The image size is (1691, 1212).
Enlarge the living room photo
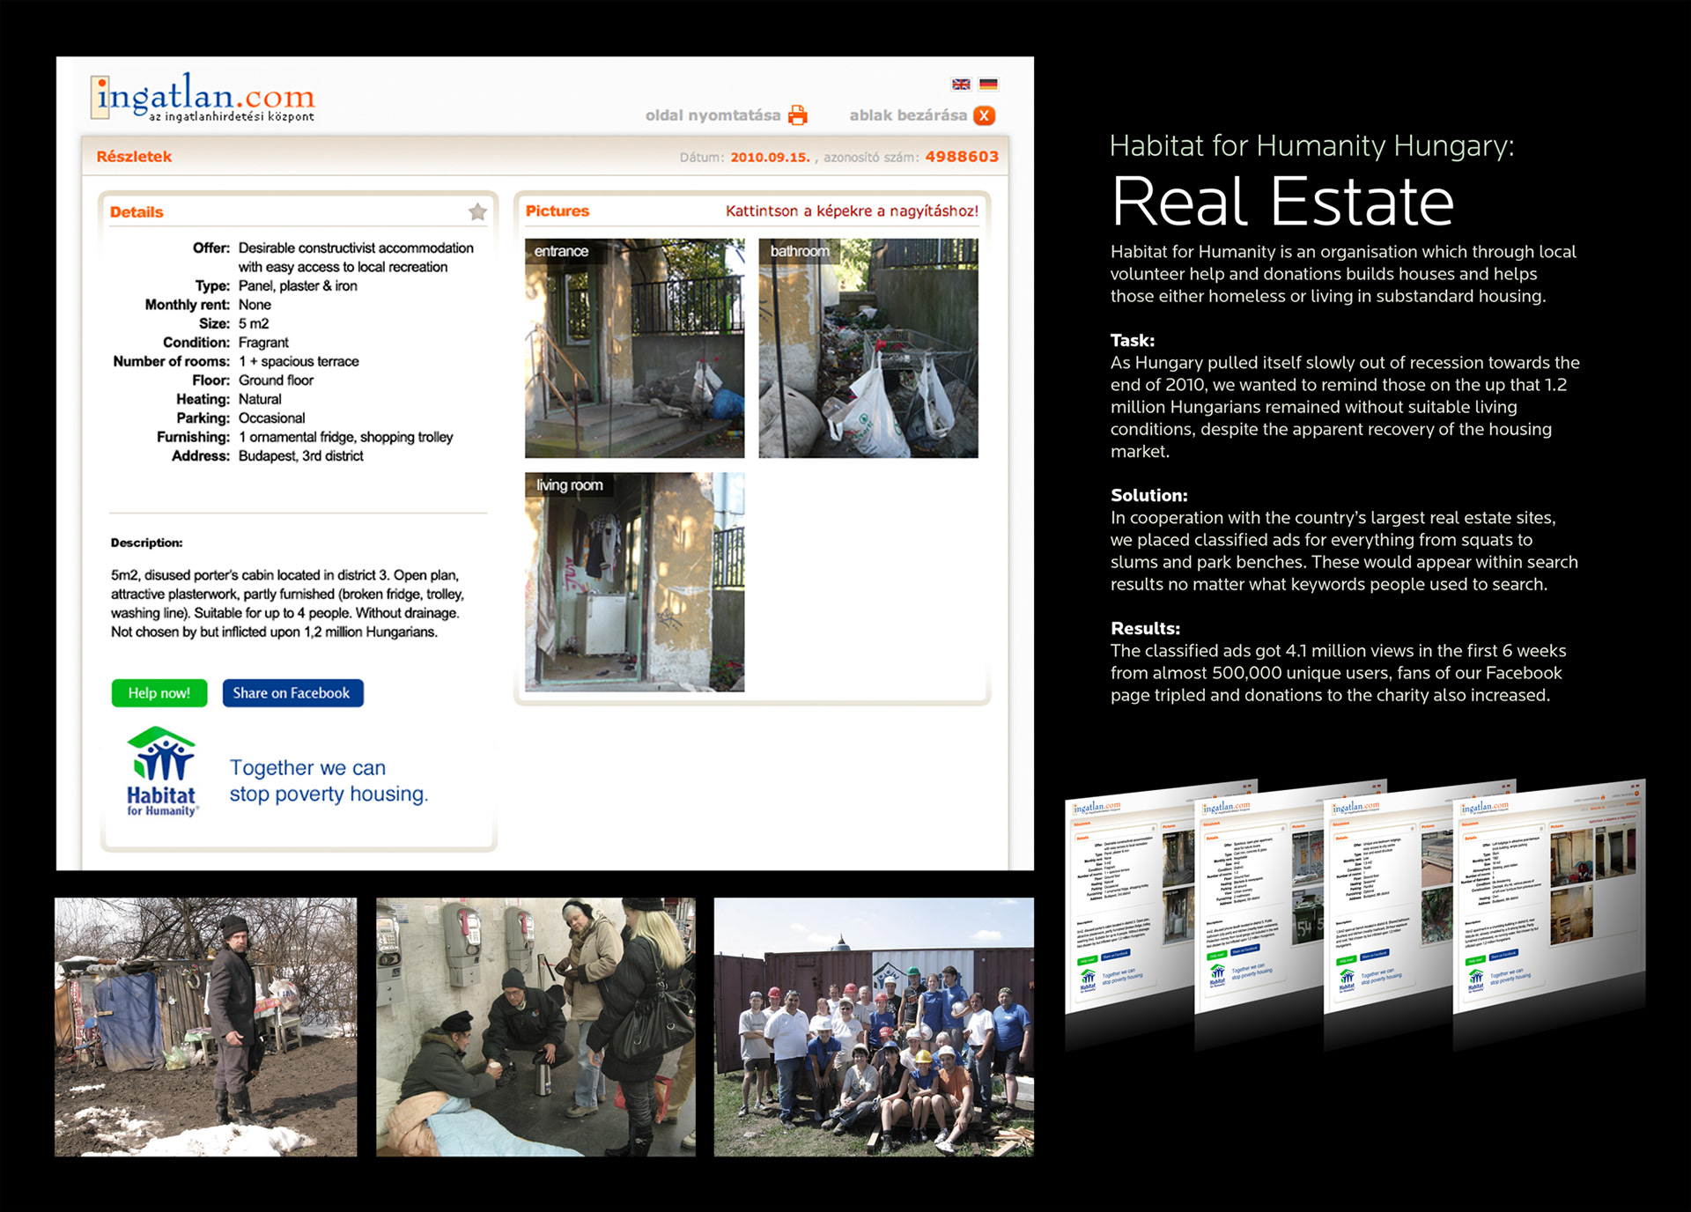click(634, 582)
